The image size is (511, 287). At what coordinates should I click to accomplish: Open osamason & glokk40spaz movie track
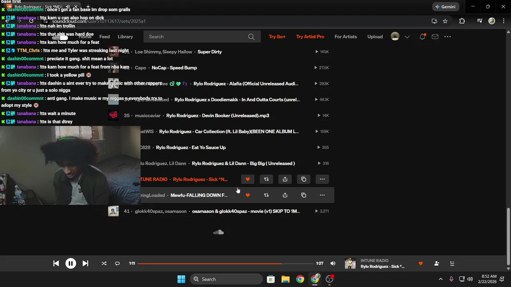(x=246, y=211)
